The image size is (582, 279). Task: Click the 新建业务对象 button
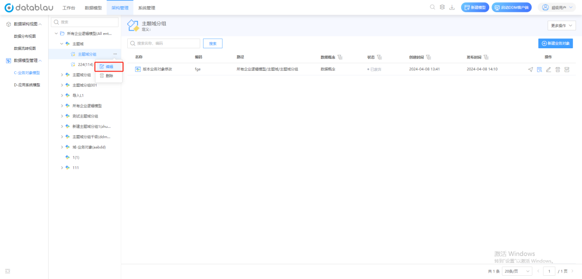[556, 43]
